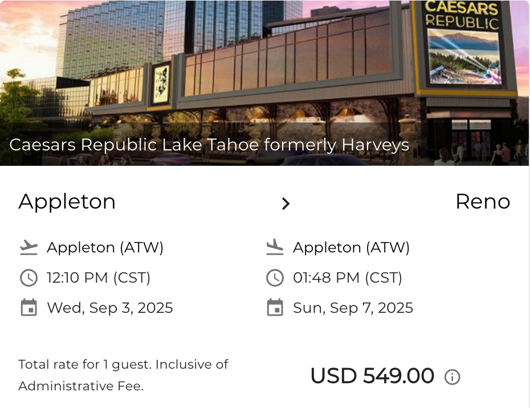Click the departure date Wed, Sep 3, 2025
530x408 pixels.
point(110,308)
